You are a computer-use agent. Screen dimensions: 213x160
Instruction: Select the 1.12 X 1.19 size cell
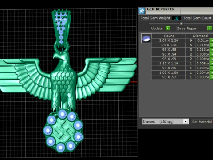click(x=169, y=64)
